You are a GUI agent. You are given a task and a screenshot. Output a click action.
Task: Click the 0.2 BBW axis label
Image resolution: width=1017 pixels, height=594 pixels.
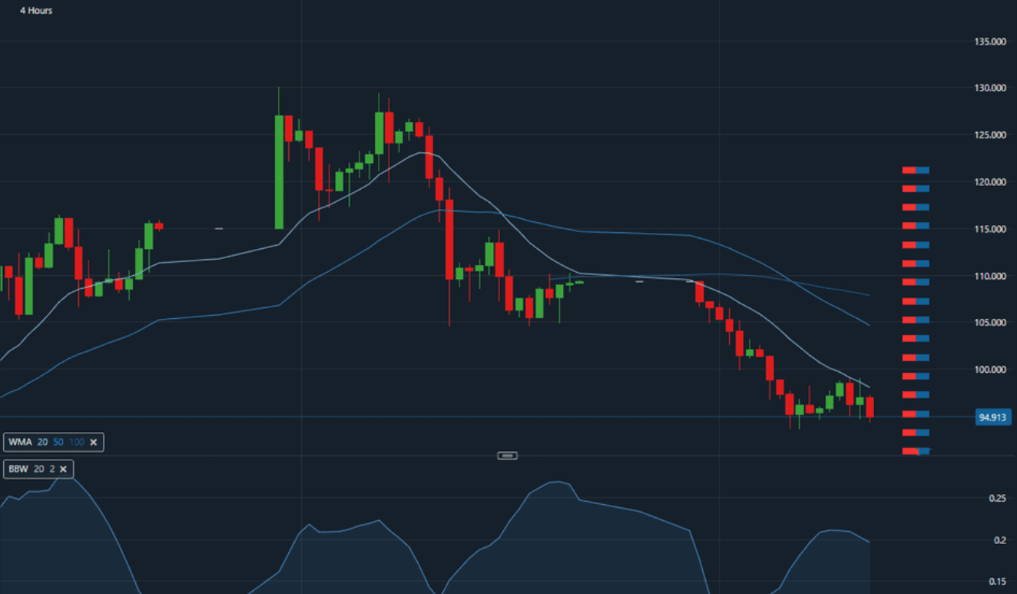click(1001, 540)
